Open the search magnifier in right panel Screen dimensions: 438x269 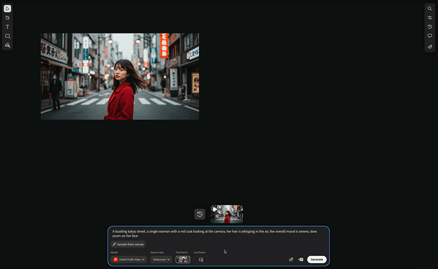click(x=430, y=9)
